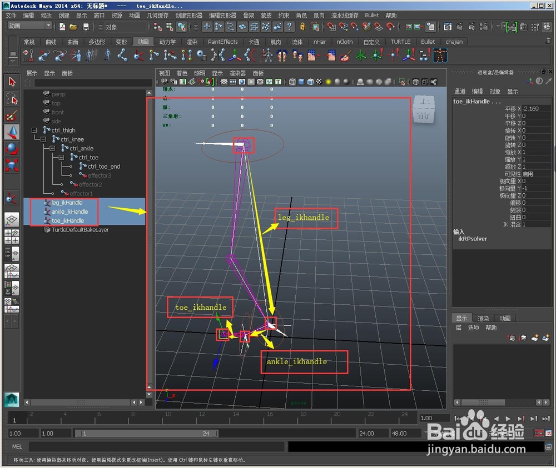Open the Skeleton (骨架) menu
The height and width of the screenshot is (468, 556).
248,15
